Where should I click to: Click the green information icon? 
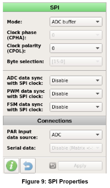click(12, 166)
